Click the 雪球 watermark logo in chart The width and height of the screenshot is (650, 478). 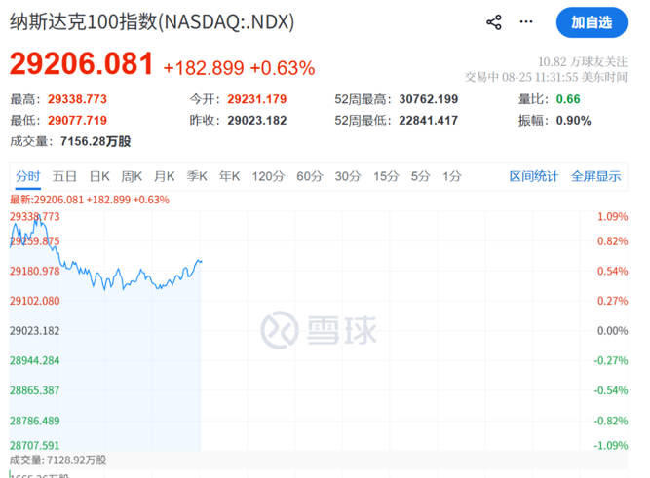pos(319,330)
